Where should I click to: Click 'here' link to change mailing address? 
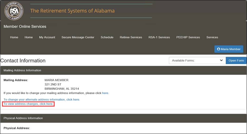coord(105,93)
